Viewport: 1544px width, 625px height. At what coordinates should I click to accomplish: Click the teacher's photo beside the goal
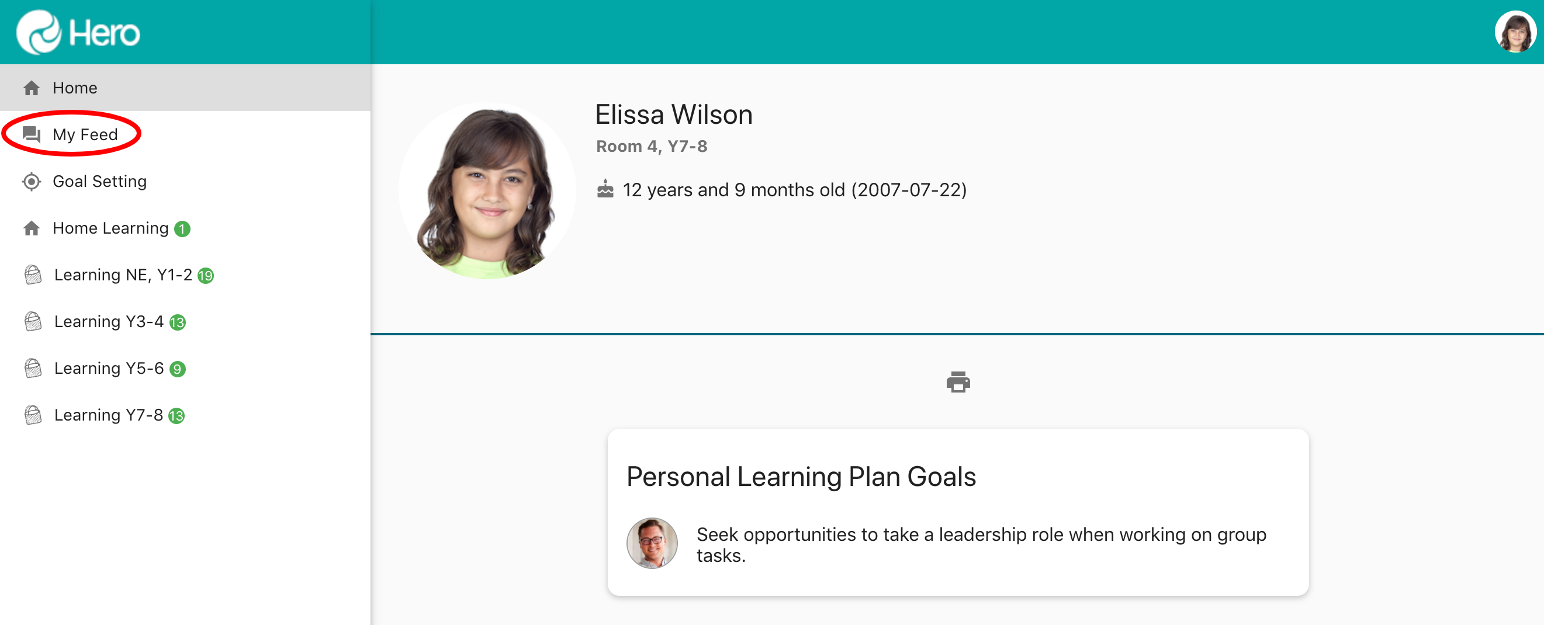pyautogui.click(x=652, y=543)
